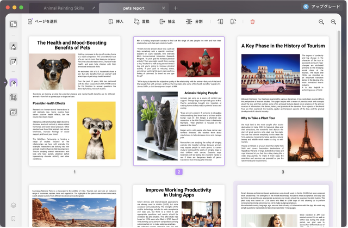Open the bookmark icon at sidebar bottom
This screenshot has width=348, height=228.
[13, 219]
